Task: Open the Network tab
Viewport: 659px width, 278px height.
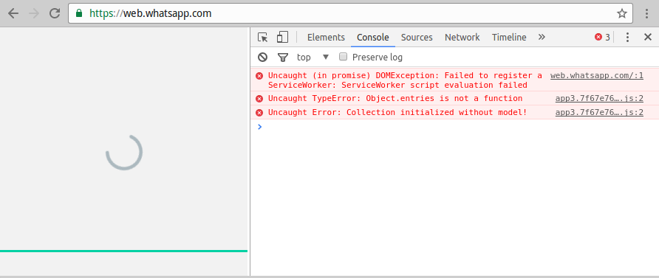Action: [x=462, y=38]
